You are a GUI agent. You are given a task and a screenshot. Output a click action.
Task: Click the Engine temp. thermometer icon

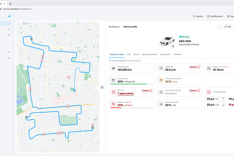point(161,104)
